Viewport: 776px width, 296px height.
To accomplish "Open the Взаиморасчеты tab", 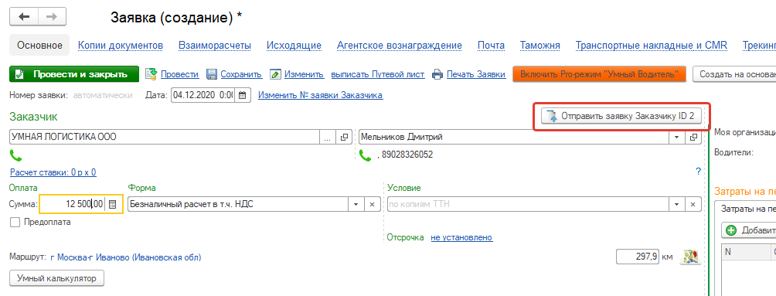I will tap(215, 46).
